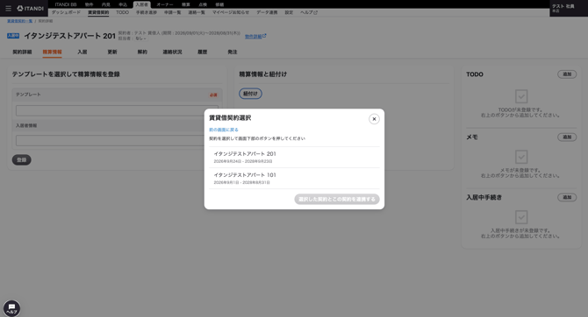Open 精算 top menu

[x=186, y=4]
